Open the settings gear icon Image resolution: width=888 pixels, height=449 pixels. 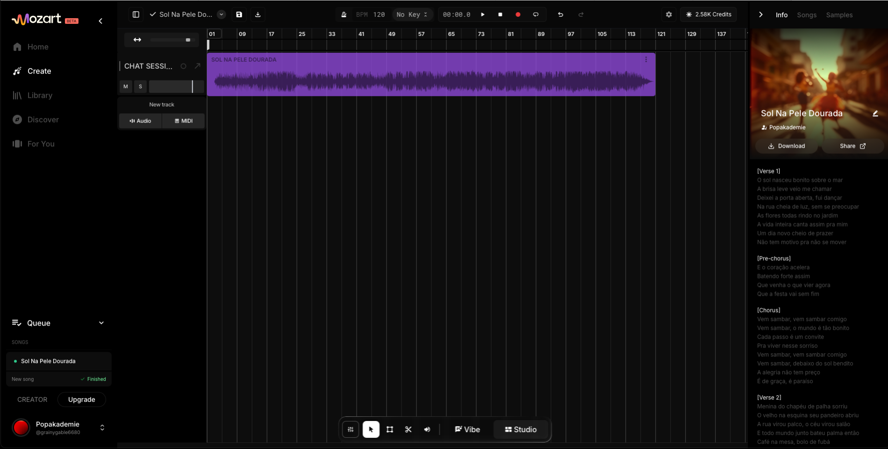pyautogui.click(x=669, y=14)
